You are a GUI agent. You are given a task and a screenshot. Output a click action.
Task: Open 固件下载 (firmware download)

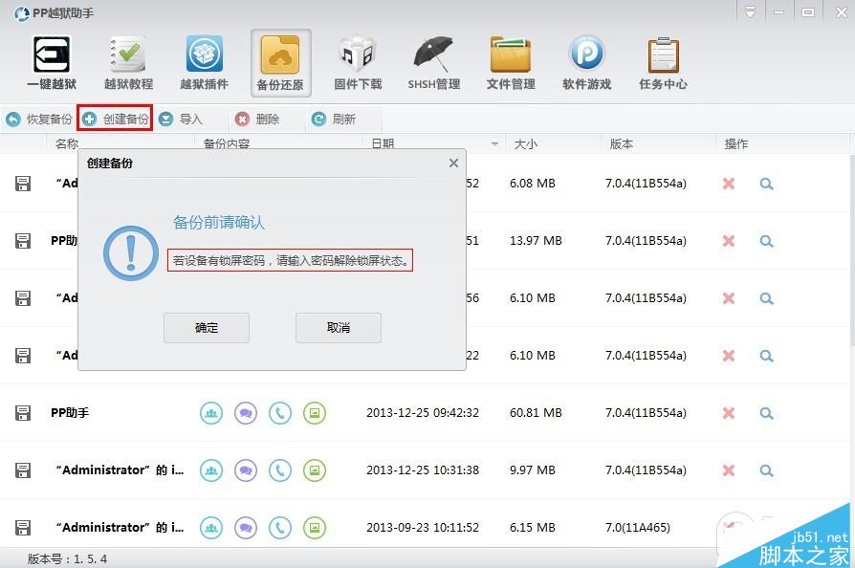pyautogui.click(x=357, y=60)
